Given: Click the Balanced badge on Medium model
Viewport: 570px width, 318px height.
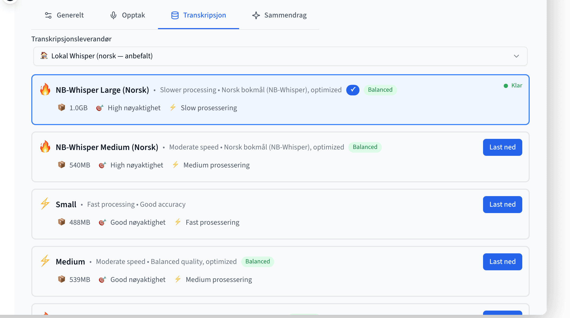Looking at the screenshot, I should pos(258,262).
